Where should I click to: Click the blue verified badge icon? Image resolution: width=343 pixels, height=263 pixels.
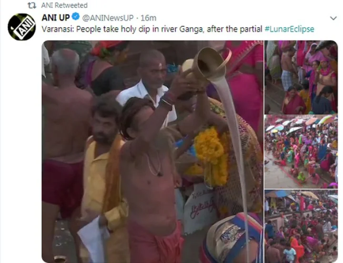pos(76,17)
